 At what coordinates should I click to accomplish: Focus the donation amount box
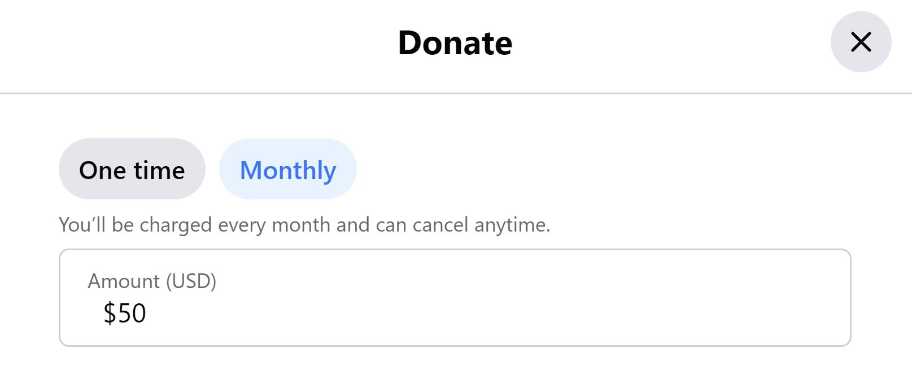[455, 298]
